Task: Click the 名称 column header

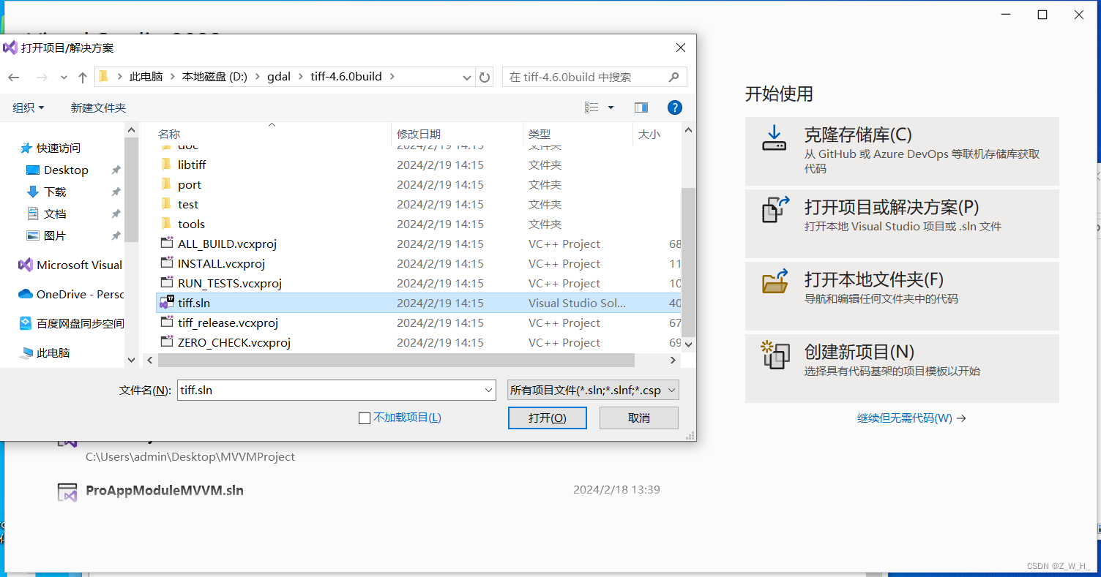Action: (169, 134)
